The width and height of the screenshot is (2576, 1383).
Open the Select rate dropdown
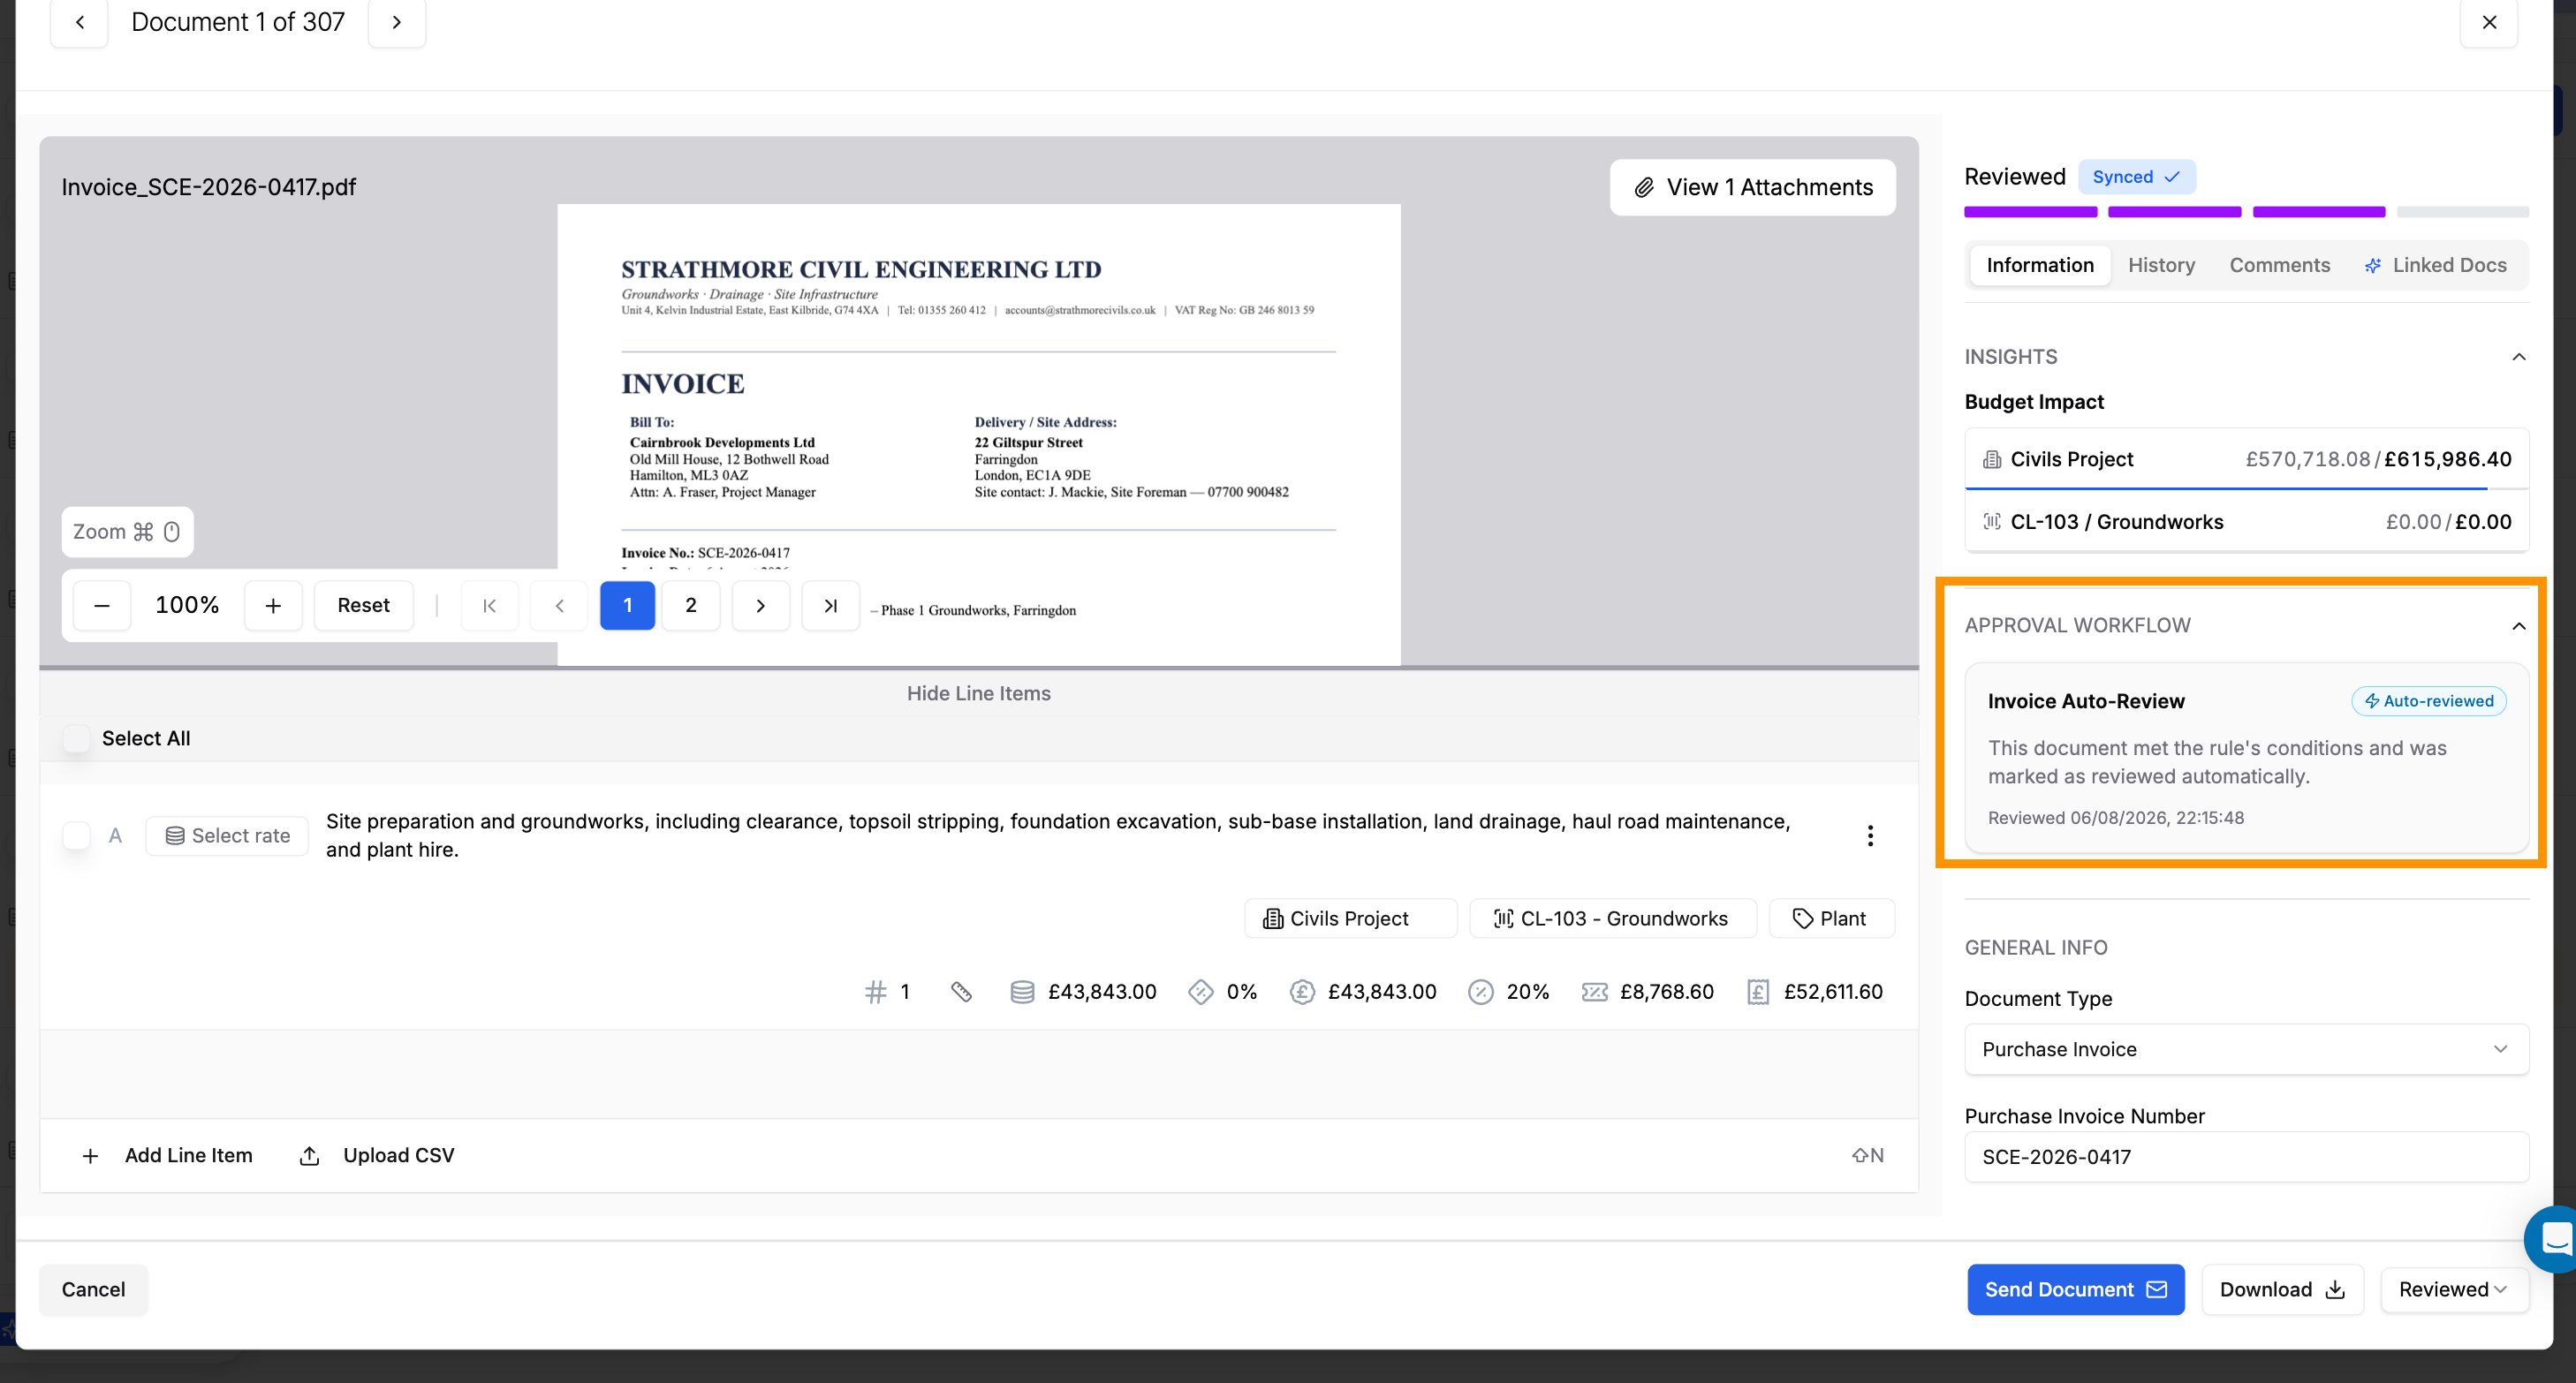(227, 836)
